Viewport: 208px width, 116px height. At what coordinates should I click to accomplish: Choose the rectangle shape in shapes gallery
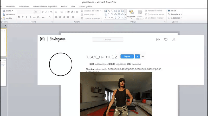point(116,11)
